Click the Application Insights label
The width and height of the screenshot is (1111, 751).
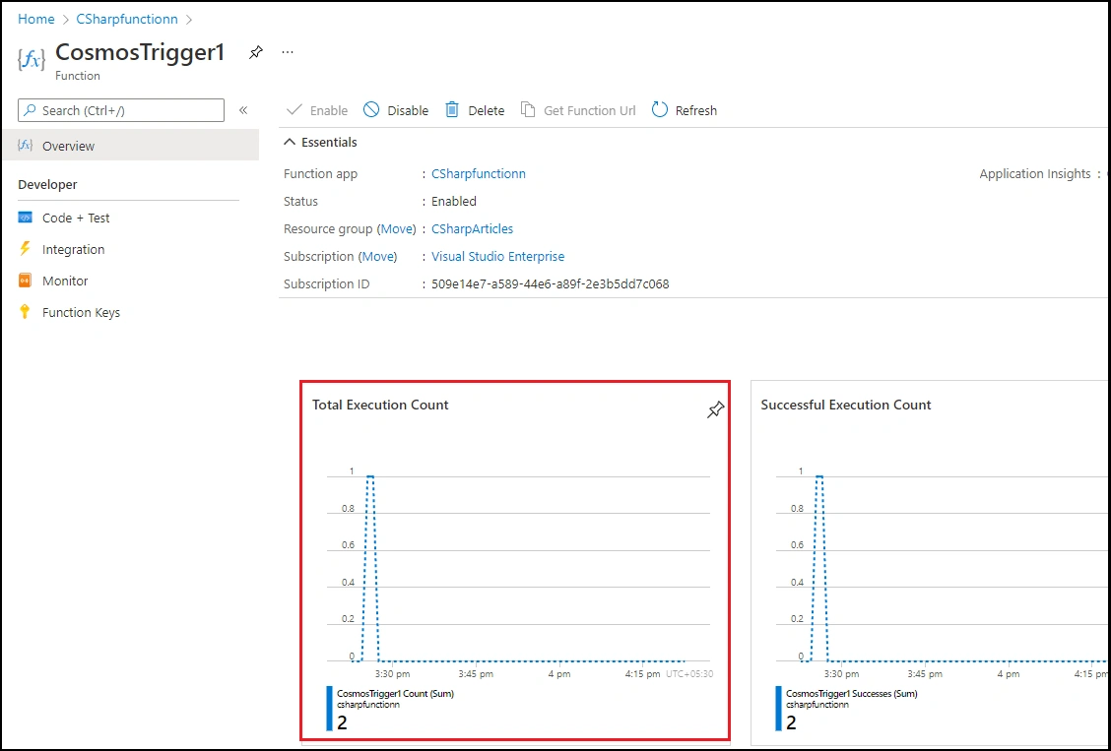click(x=1035, y=173)
